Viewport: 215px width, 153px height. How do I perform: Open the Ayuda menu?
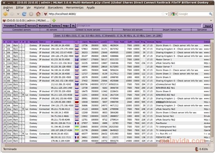90,8
